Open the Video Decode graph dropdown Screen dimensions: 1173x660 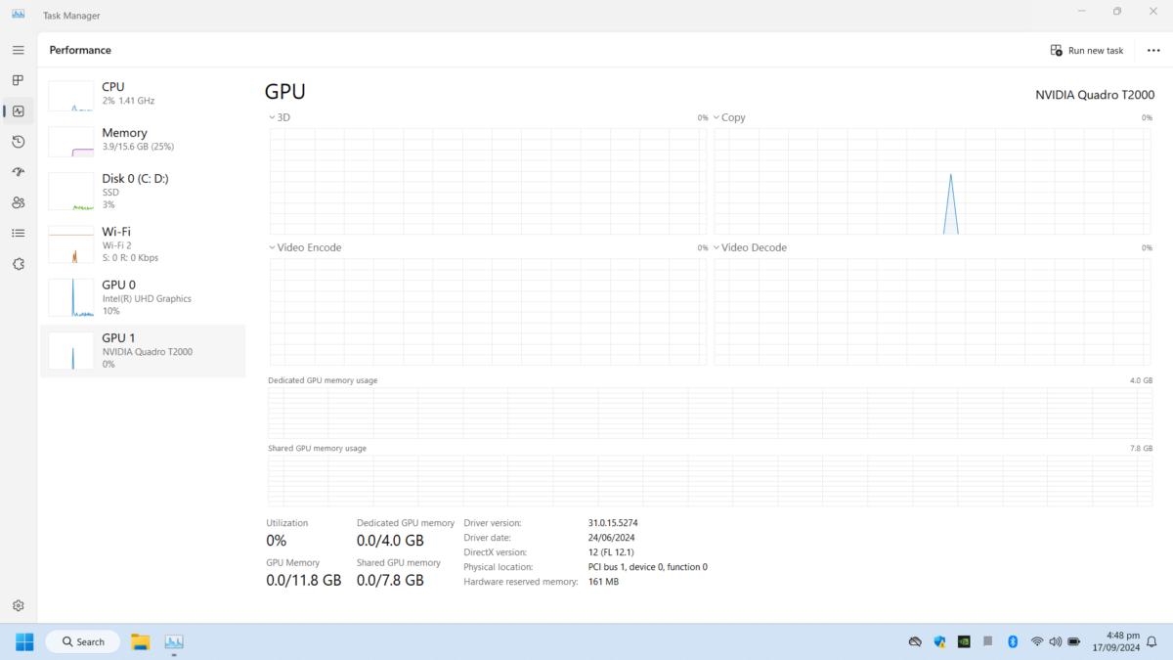pos(751,247)
